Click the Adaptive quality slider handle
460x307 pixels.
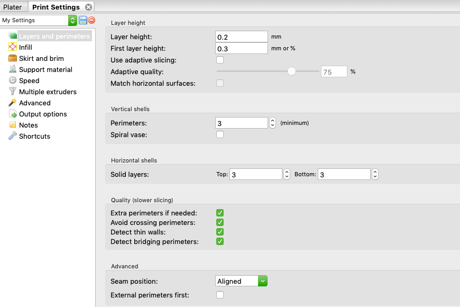[x=291, y=71]
